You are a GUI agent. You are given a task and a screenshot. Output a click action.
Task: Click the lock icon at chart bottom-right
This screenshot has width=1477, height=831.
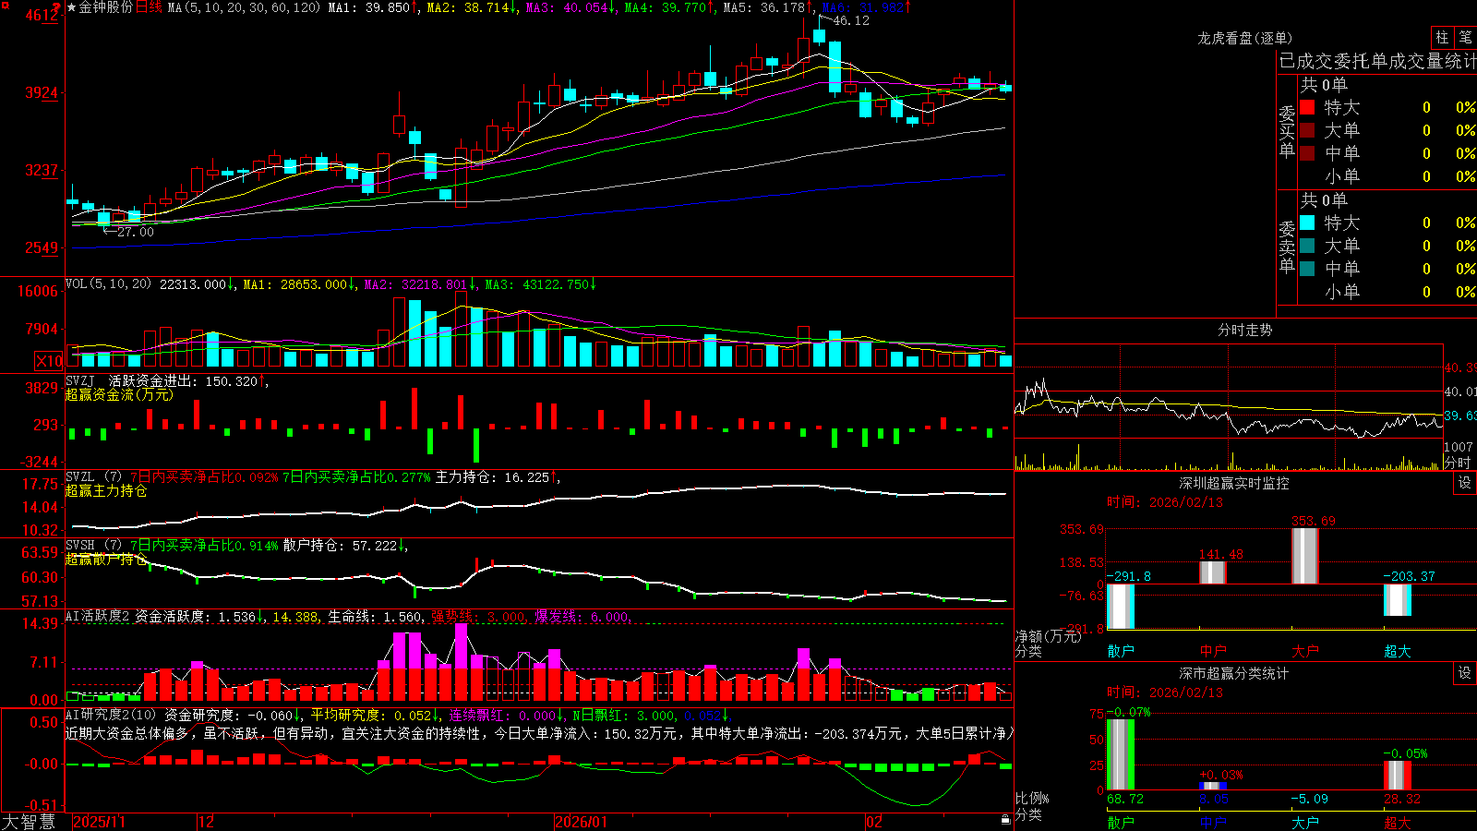pos(1006,819)
